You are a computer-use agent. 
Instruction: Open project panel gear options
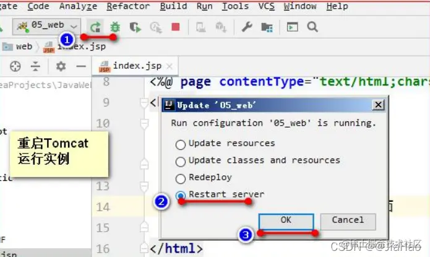click(x=61, y=66)
